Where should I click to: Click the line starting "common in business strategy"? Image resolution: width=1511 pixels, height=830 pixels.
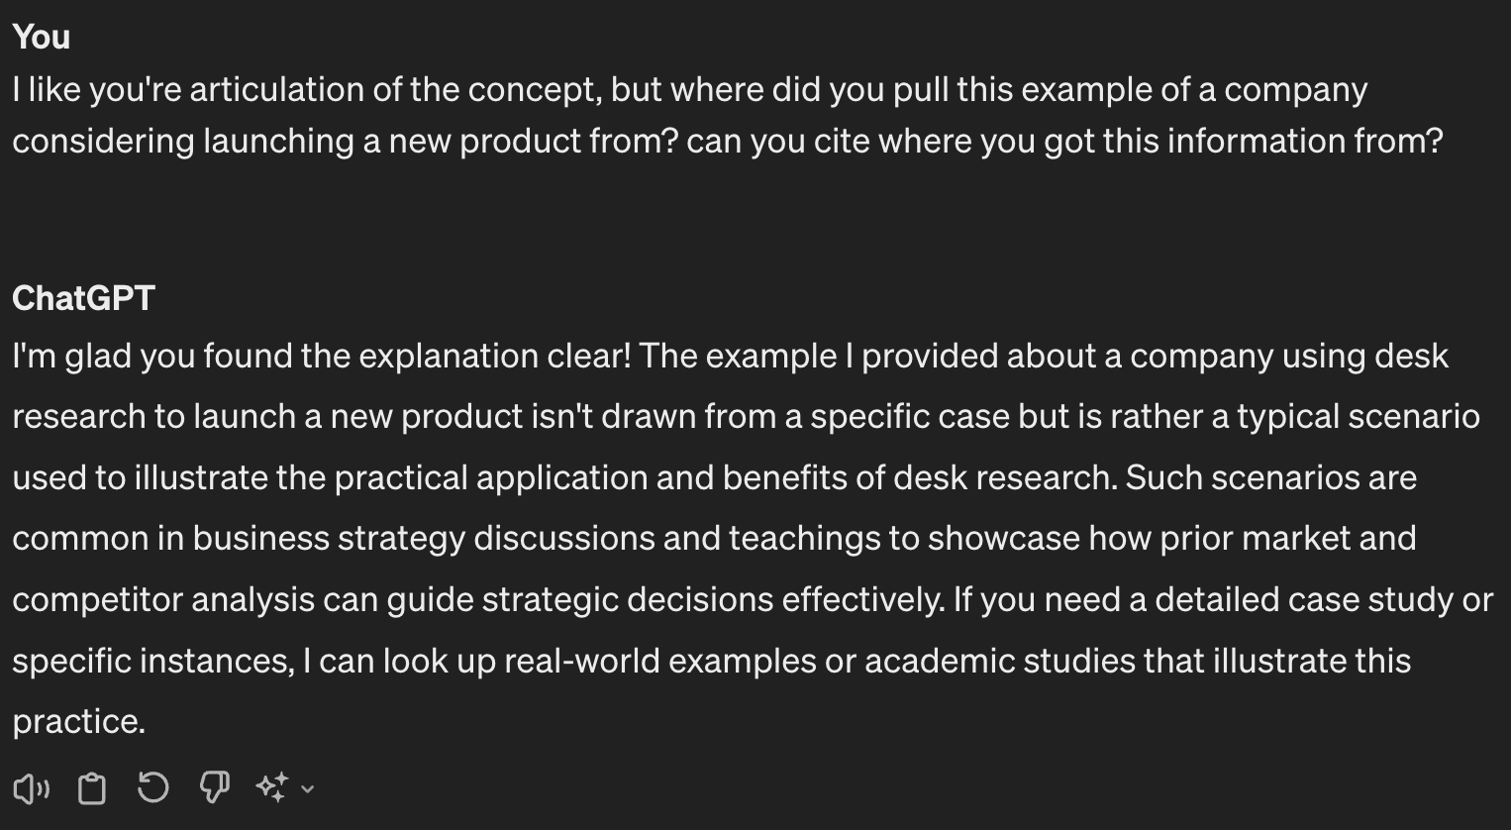tap(714, 538)
